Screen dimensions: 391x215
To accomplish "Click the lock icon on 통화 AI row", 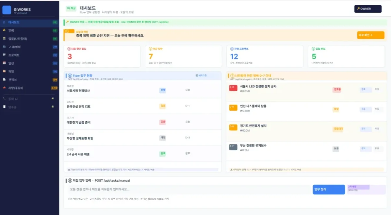I will [52, 98].
